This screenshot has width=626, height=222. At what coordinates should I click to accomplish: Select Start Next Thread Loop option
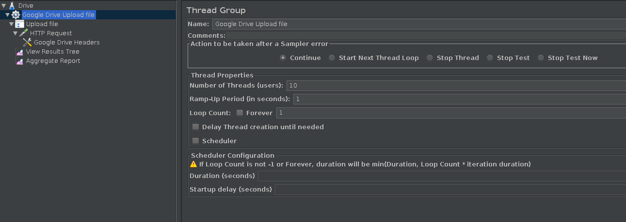click(332, 58)
